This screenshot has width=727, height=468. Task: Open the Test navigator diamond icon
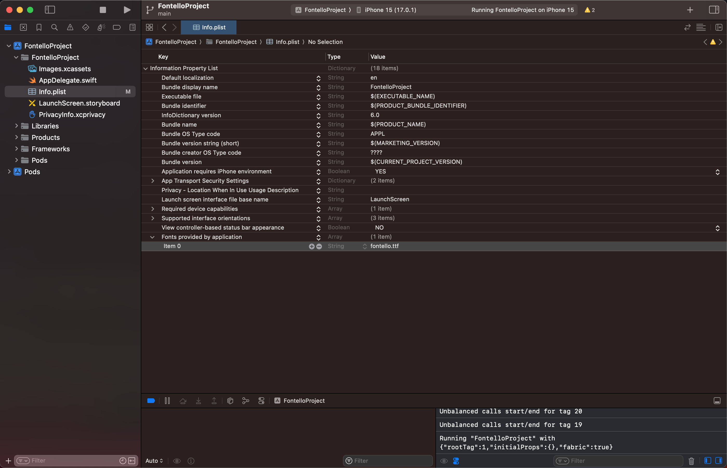click(86, 27)
